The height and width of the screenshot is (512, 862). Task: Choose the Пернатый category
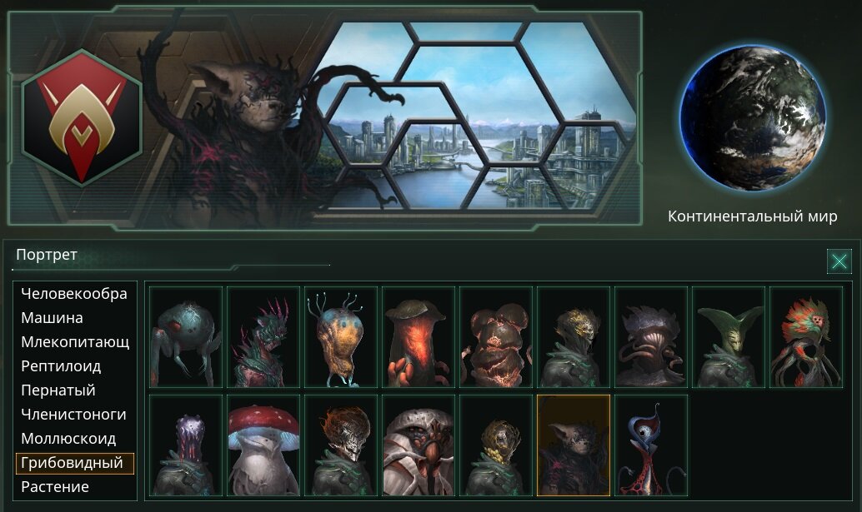point(58,390)
